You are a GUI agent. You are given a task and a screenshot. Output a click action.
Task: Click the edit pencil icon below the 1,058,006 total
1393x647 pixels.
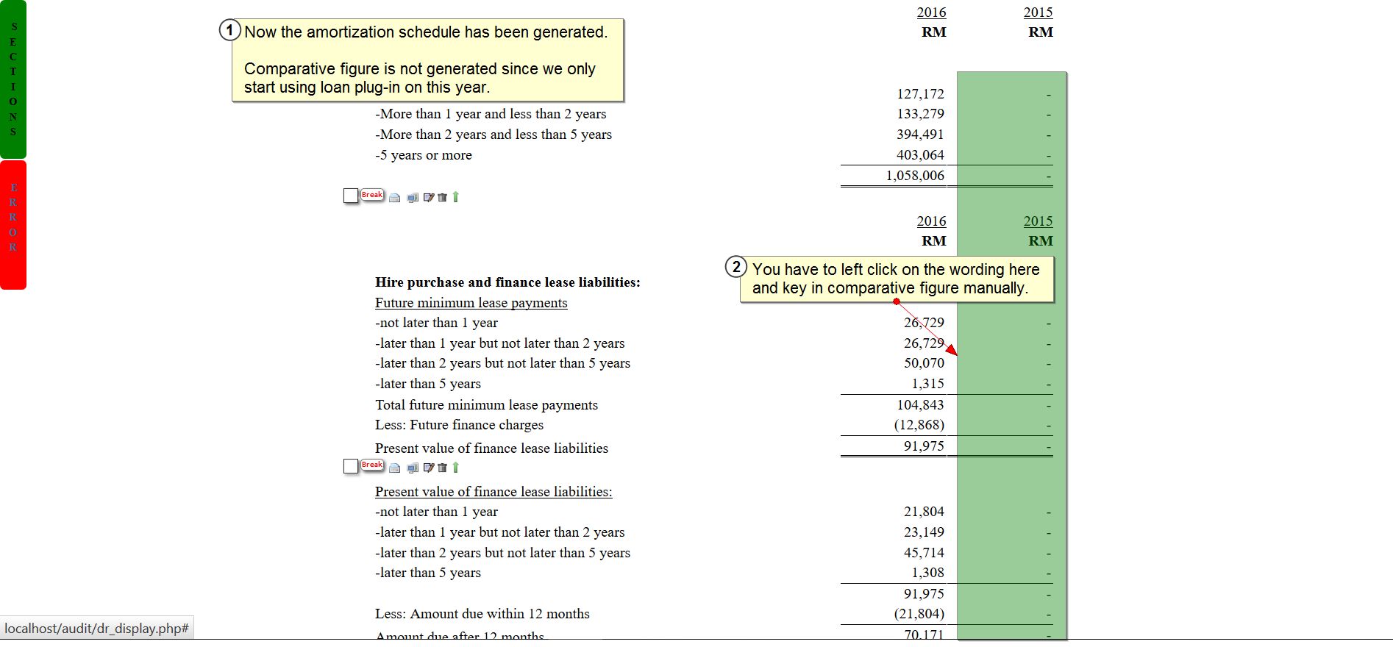[429, 197]
